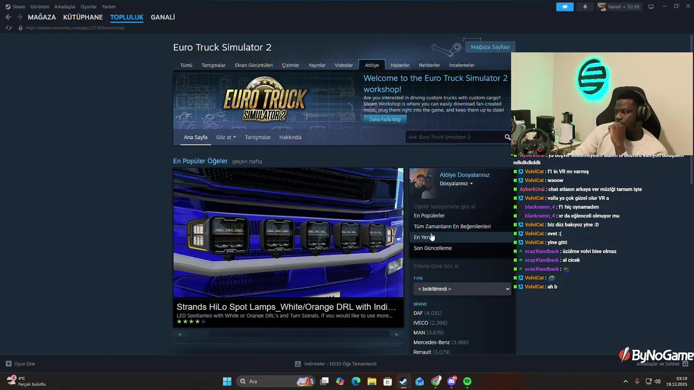Browse En Popülerler items
The image size is (694, 390).
[429, 216]
